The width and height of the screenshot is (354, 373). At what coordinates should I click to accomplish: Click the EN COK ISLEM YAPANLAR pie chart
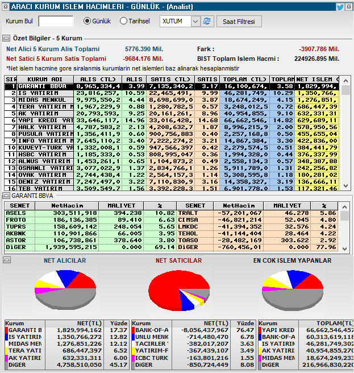[293, 289]
